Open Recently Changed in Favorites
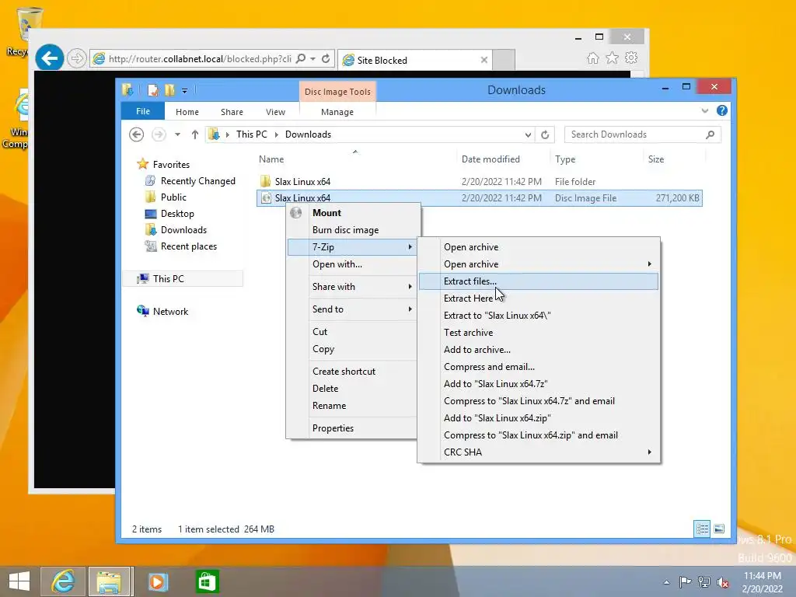Screen dimensions: 796x597 pos(198,181)
